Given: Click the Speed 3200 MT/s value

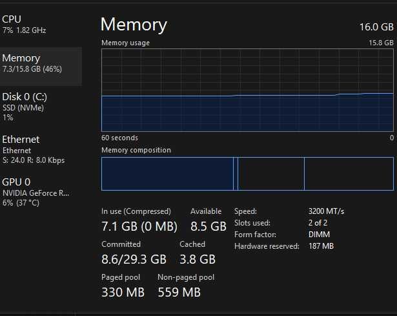Looking at the screenshot, I should 327,211.
